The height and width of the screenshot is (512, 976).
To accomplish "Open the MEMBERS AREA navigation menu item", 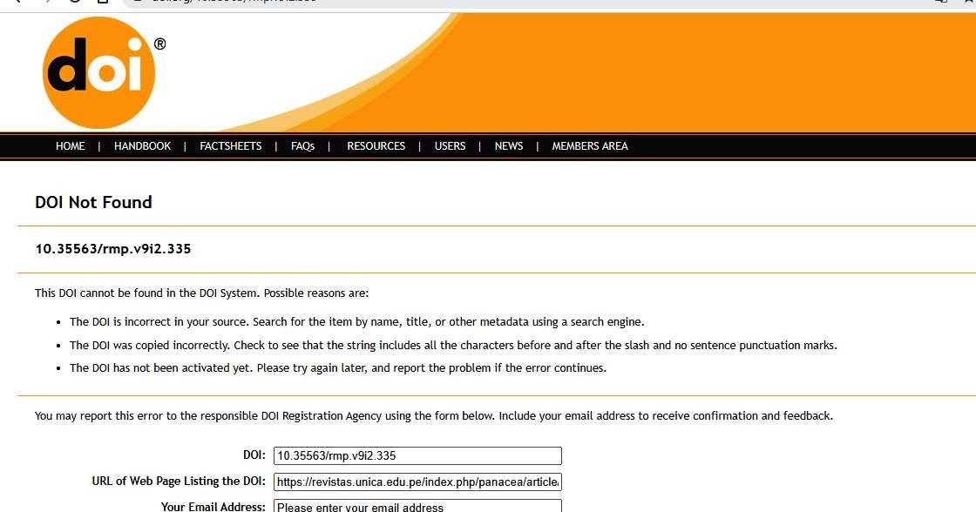I will [x=590, y=145].
